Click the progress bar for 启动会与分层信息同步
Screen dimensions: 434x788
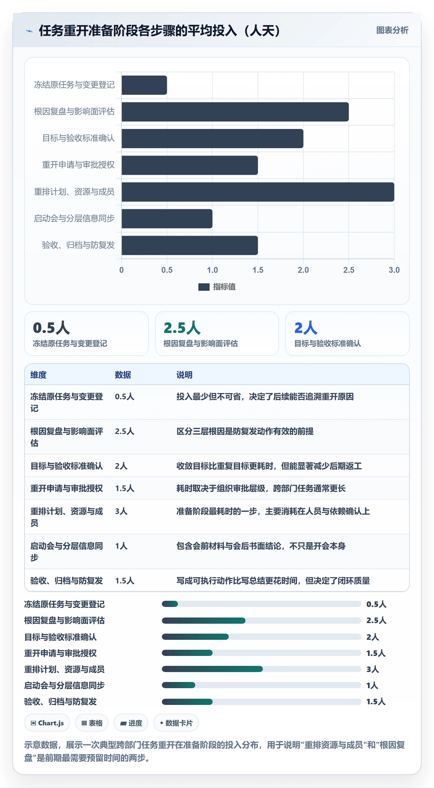point(262,685)
